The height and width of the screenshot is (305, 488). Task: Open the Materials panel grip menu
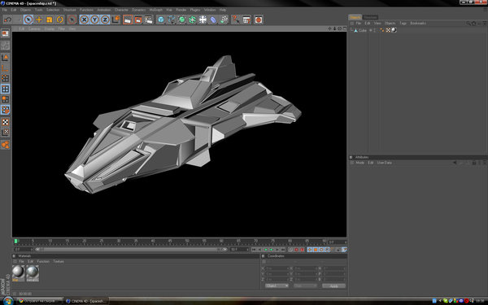tap(14, 256)
